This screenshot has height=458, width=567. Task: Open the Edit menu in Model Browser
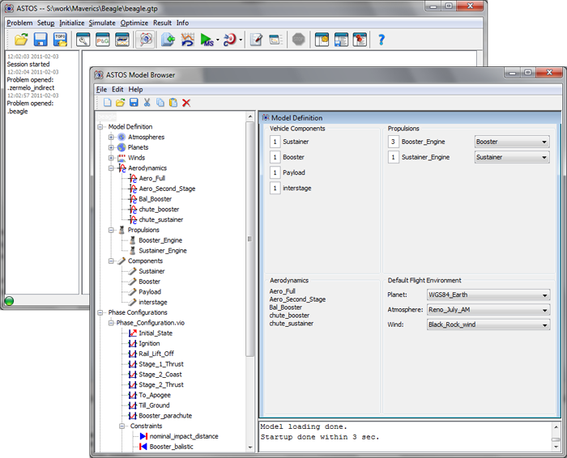117,89
